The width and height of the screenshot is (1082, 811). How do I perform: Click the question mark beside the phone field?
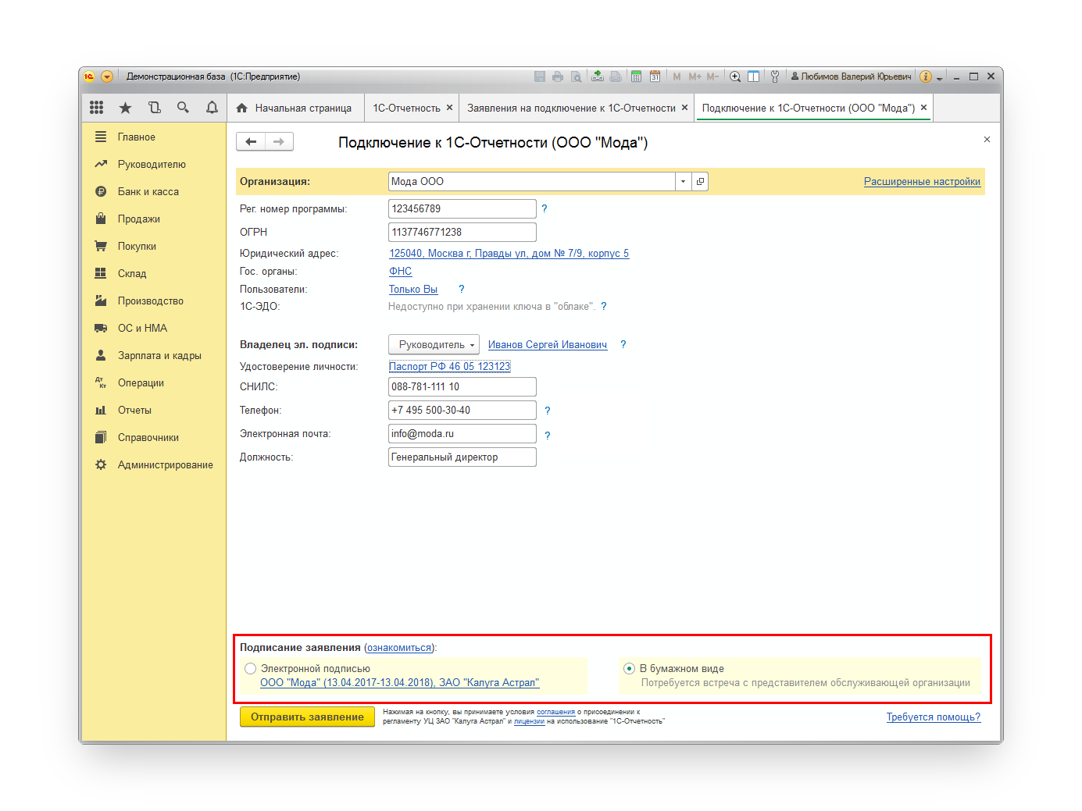(548, 411)
